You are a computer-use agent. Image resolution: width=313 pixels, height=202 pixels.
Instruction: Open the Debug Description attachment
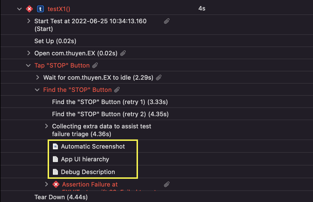point(88,172)
